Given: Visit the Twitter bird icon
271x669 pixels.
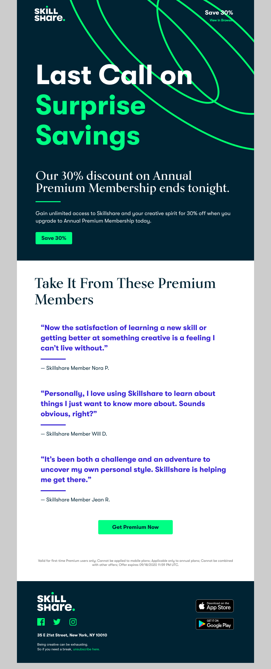Looking at the screenshot, I should point(57,622).
